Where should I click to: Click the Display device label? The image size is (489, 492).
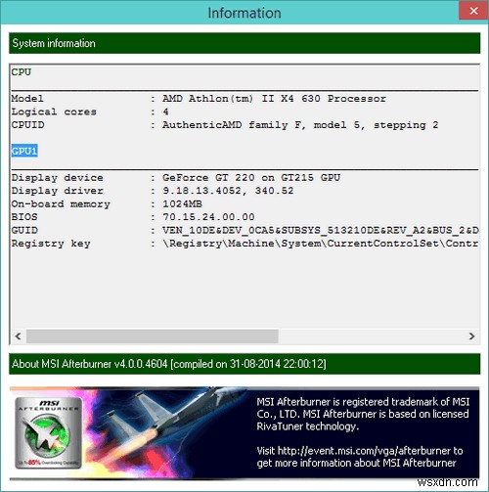(57, 178)
